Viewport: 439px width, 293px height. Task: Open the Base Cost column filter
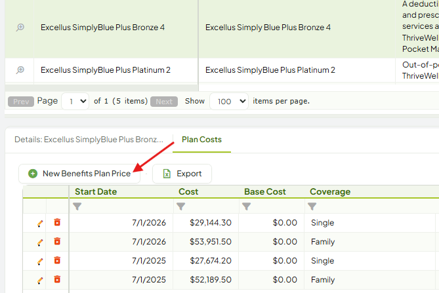[x=246, y=206]
